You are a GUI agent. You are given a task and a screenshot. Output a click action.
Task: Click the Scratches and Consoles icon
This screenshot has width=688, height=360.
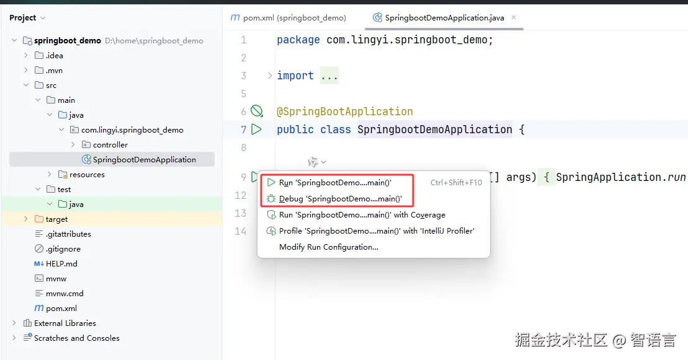tap(27, 338)
